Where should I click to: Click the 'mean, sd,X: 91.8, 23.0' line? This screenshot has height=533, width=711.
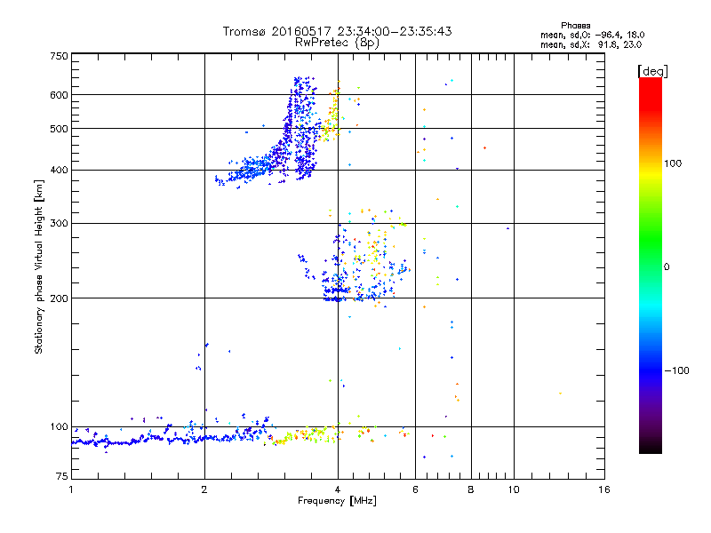click(x=591, y=44)
